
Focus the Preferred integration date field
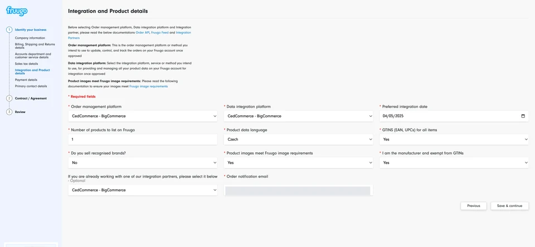[454, 116]
